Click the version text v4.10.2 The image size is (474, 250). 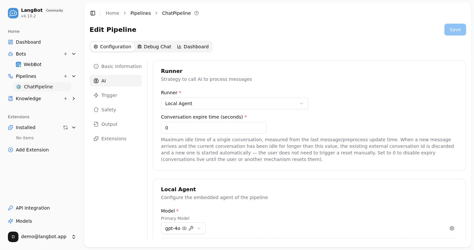pyautogui.click(x=28, y=16)
